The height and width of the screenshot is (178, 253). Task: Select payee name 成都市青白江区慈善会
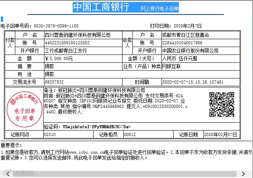(185, 35)
